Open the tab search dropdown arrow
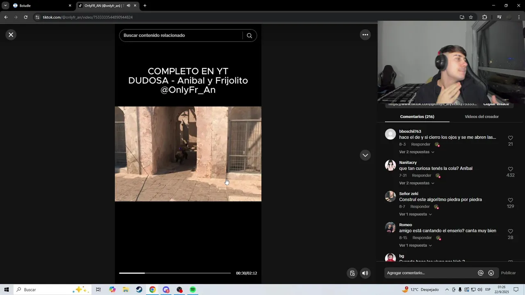Image resolution: width=525 pixels, height=295 pixels. [5, 6]
